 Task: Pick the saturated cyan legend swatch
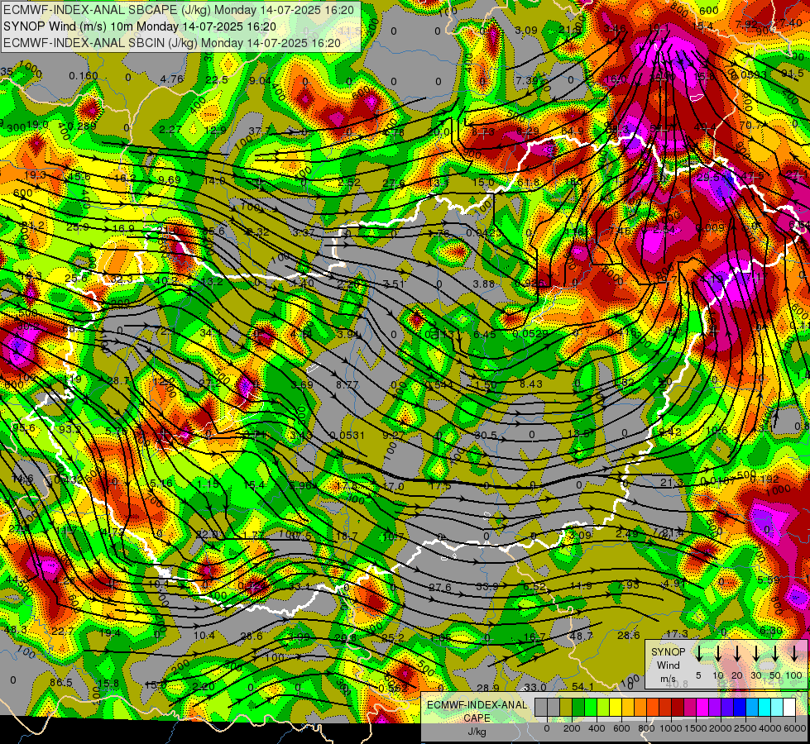(x=765, y=707)
